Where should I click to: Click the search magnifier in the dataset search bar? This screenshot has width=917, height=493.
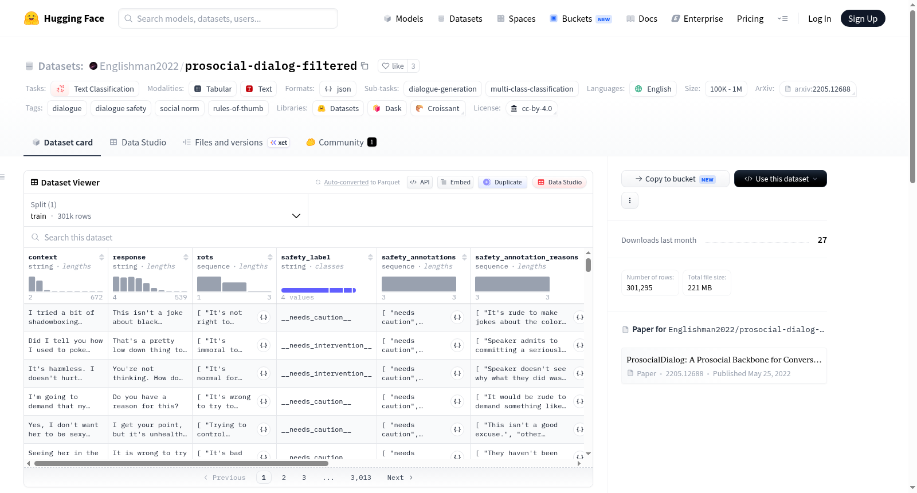[x=36, y=237]
